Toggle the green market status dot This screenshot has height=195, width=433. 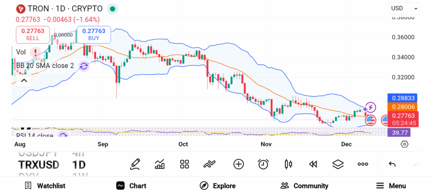112,8
